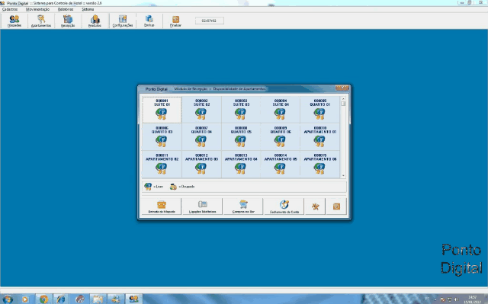The width and height of the screenshot is (488, 304).
Task: Click the Finalizar toolbar icon
Action: [x=175, y=21]
